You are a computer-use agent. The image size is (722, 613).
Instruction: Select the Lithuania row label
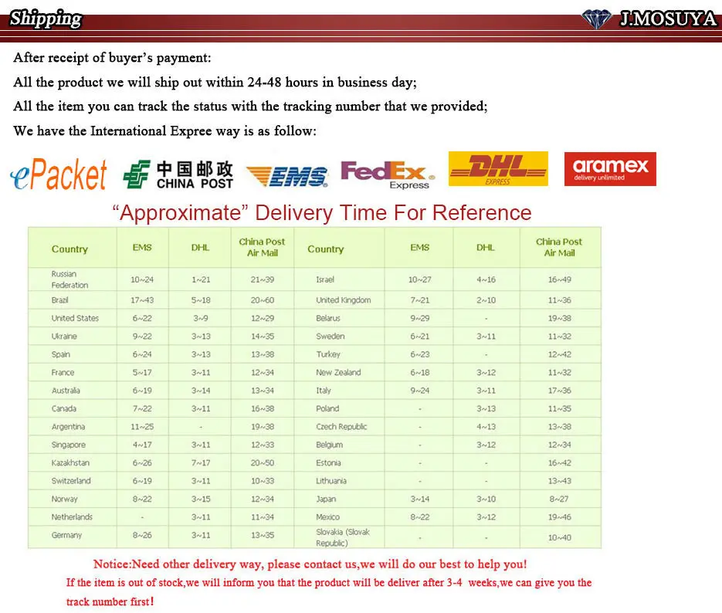coord(331,480)
